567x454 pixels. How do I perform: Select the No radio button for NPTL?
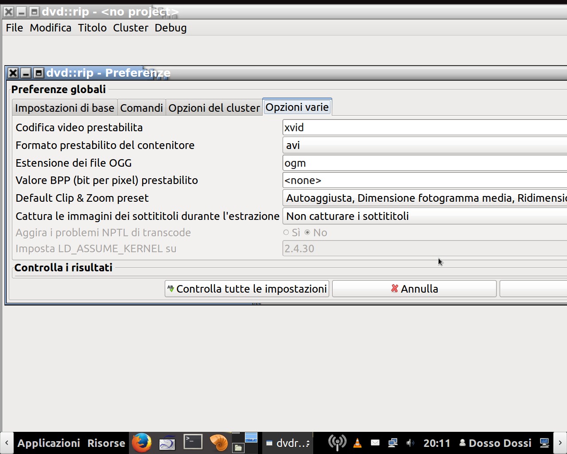[307, 232]
